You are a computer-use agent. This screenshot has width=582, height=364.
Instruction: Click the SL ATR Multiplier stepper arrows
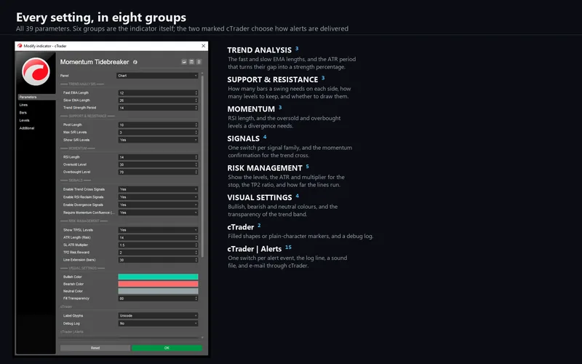point(196,245)
